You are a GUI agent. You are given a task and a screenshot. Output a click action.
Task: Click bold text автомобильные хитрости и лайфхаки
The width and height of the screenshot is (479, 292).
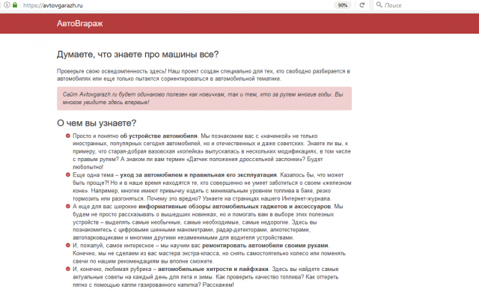click(213, 269)
